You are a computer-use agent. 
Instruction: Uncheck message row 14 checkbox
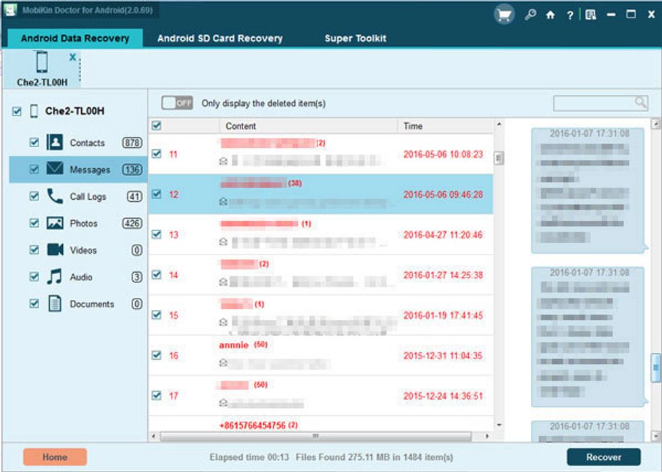pos(157,275)
